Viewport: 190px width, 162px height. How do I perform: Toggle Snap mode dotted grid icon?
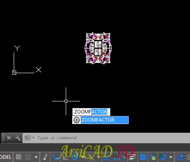point(28,157)
